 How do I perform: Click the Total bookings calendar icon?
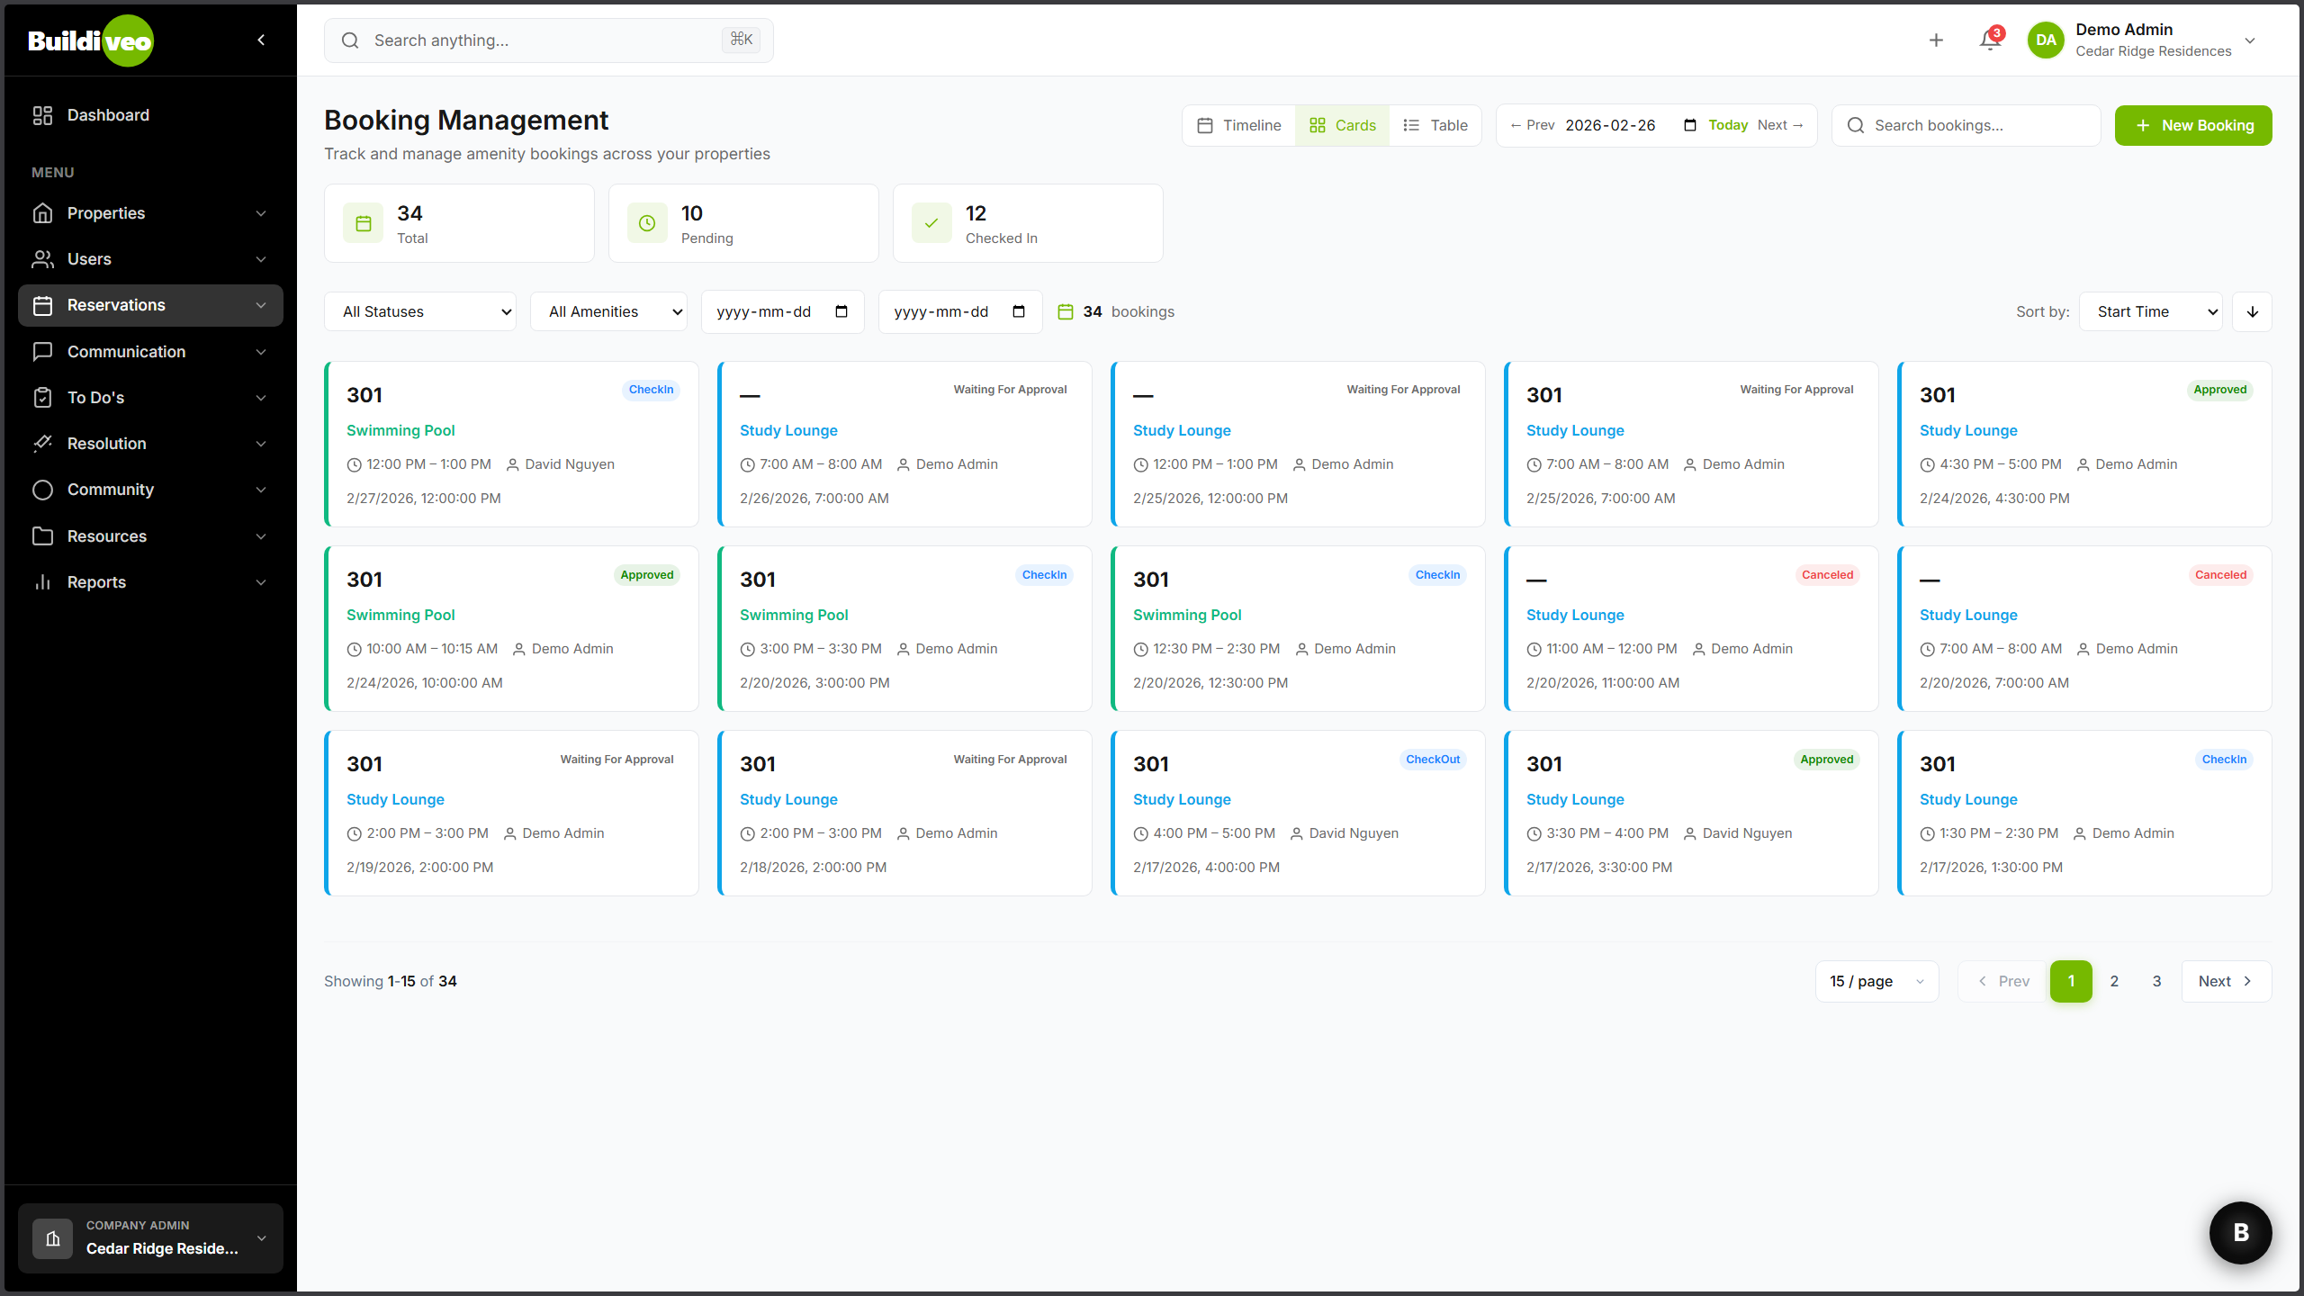pos(364,223)
